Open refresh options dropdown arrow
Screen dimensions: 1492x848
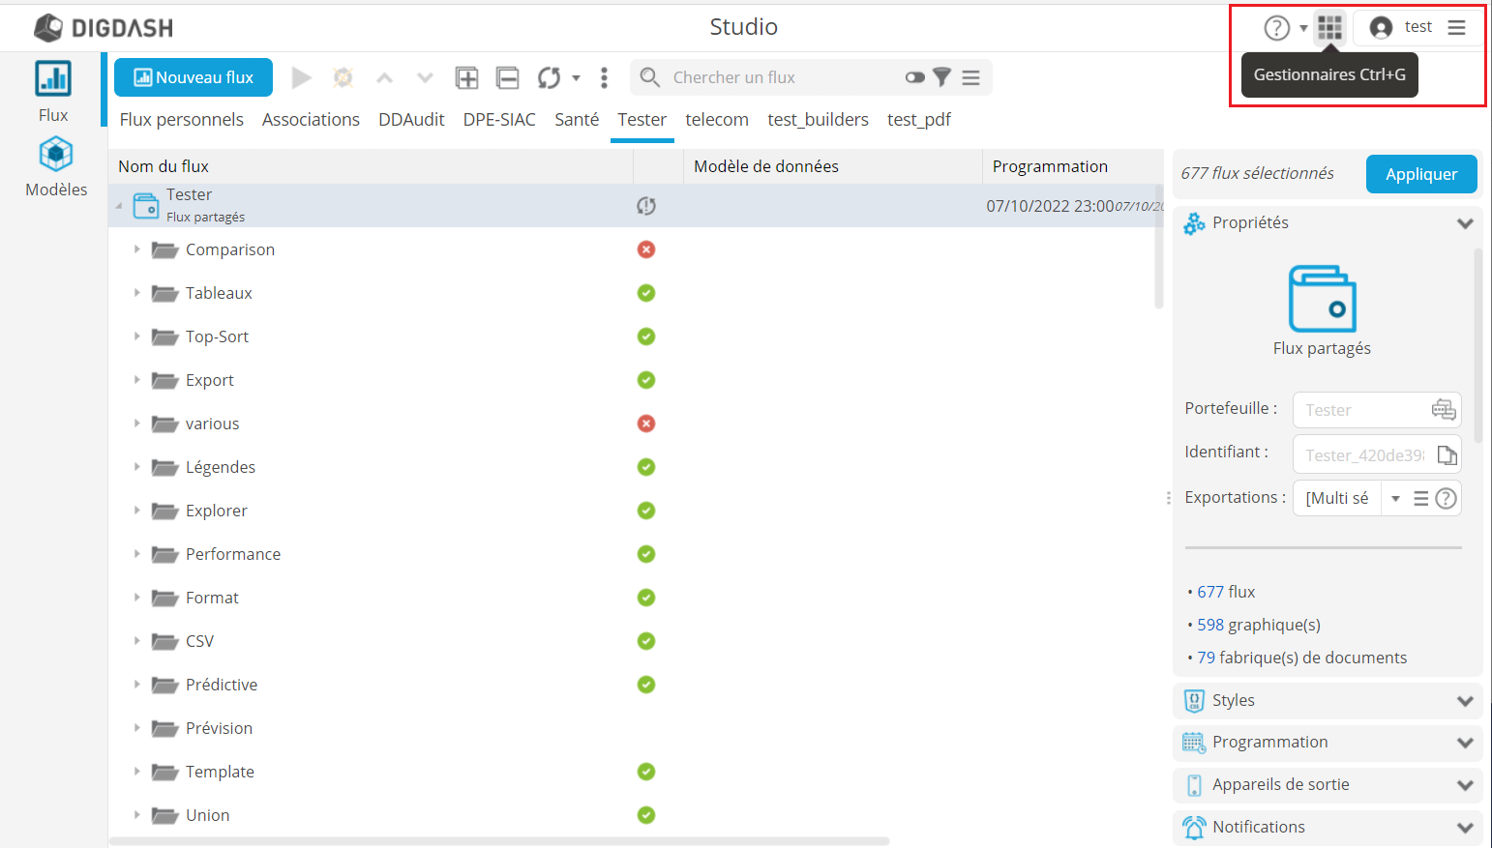(577, 77)
